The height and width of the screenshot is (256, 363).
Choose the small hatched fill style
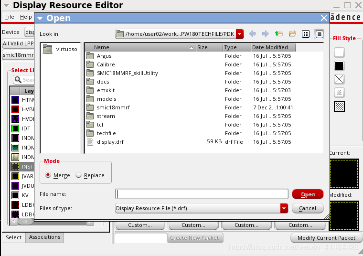(339, 93)
